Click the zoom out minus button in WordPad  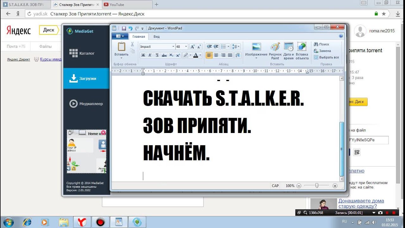click(x=299, y=186)
